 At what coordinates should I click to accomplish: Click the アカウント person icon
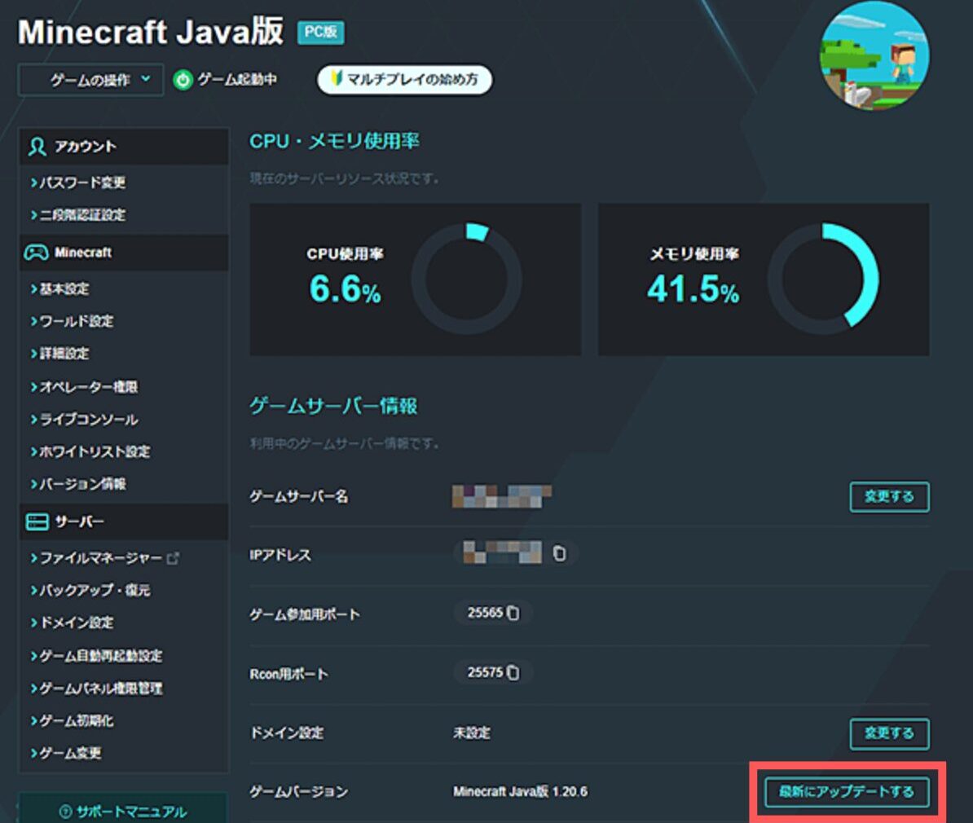(37, 147)
